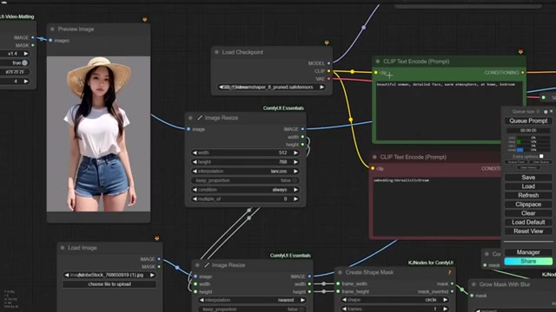Collapse the Create Shape Mask node via its dot
This screenshot has height=312, width=556.
coord(340,272)
